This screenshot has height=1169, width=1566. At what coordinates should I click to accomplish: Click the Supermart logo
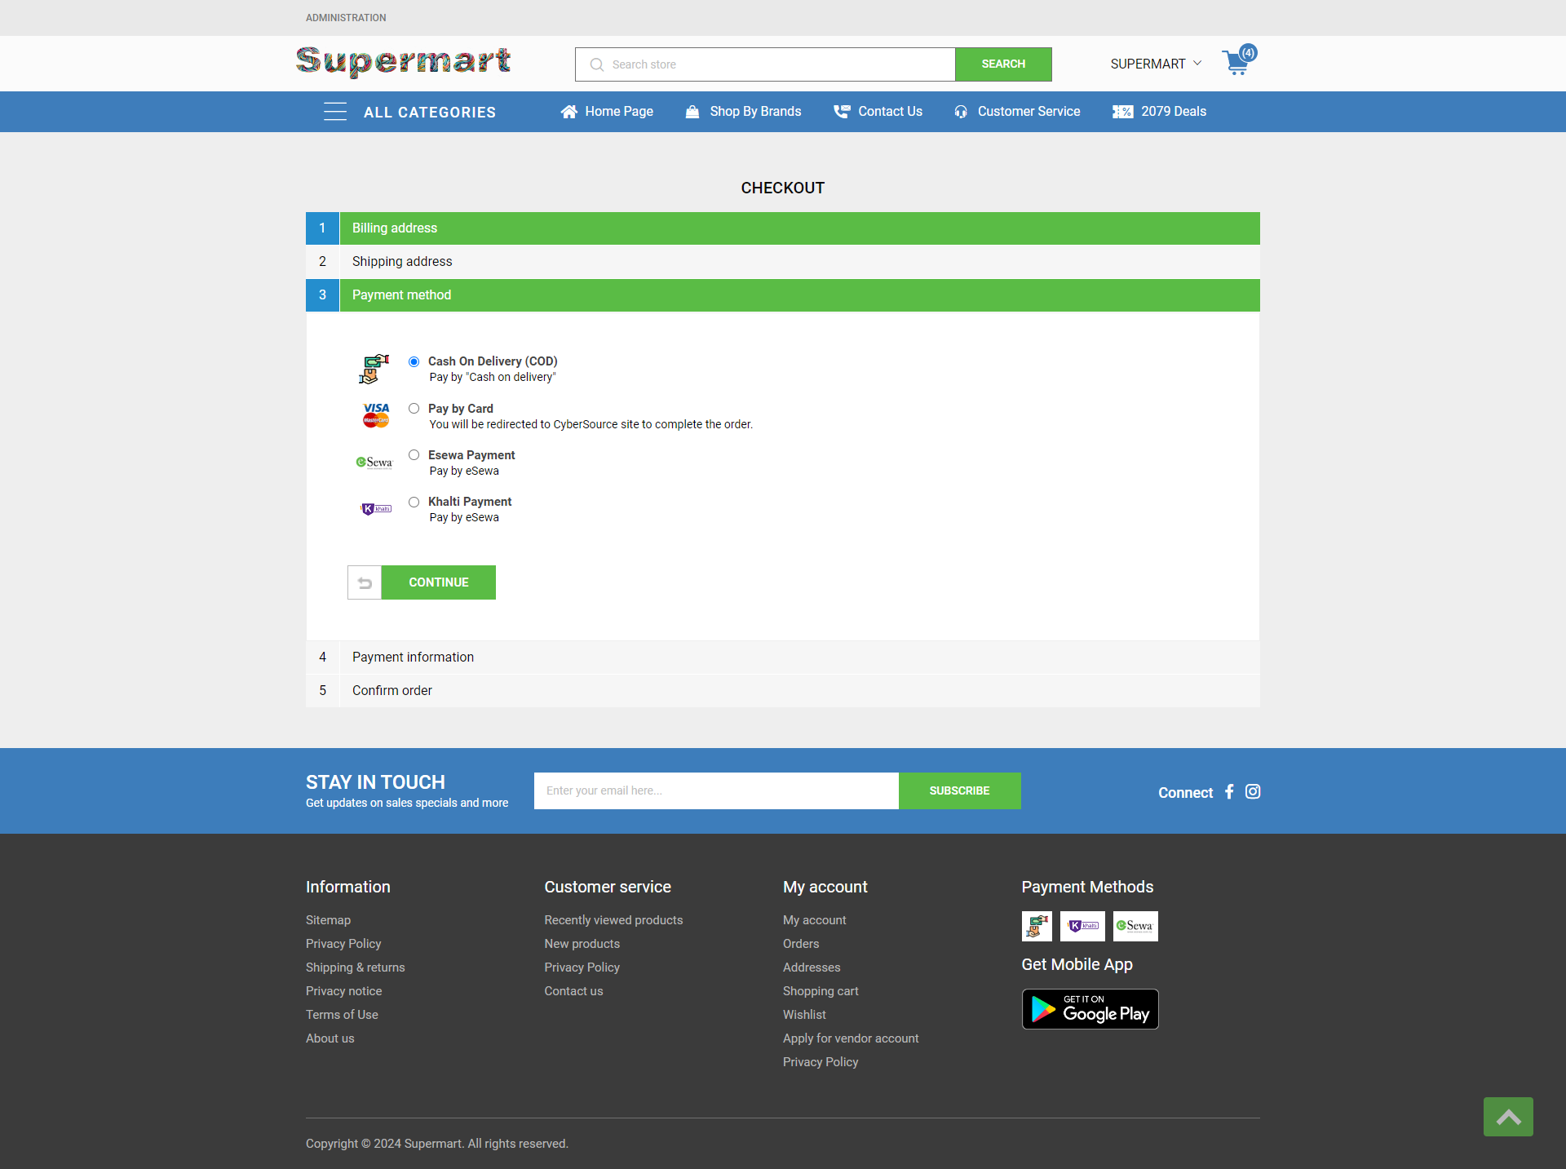point(403,62)
